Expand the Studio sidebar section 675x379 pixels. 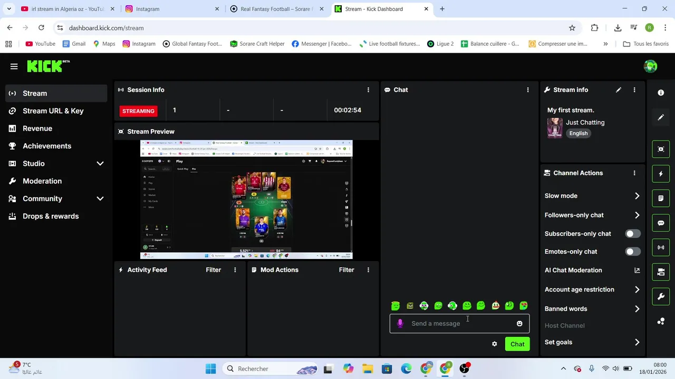pos(100,164)
